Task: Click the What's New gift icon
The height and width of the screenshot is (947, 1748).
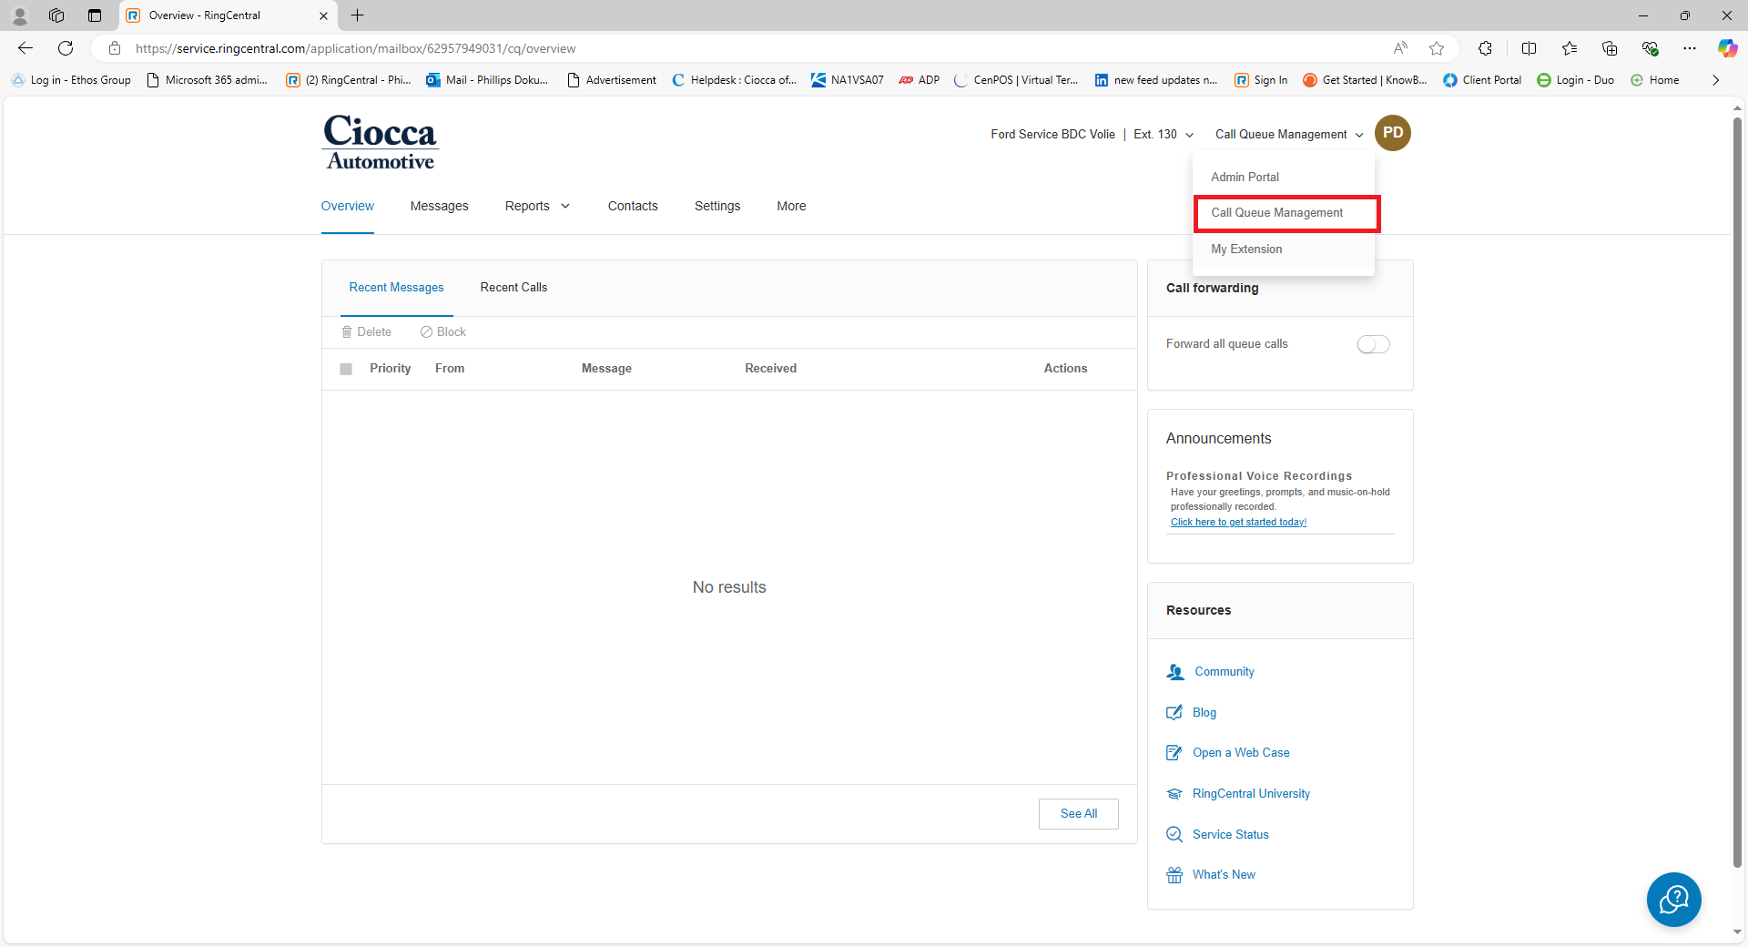Action: (1174, 875)
